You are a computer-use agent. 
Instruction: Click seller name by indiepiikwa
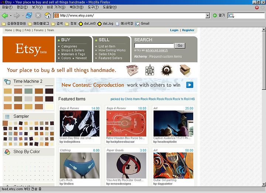70,142
